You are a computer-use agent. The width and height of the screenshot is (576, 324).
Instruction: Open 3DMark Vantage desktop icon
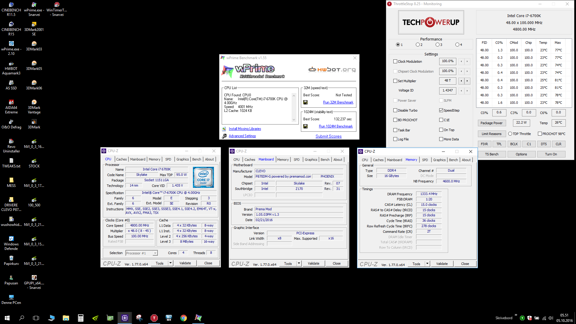(x=34, y=106)
